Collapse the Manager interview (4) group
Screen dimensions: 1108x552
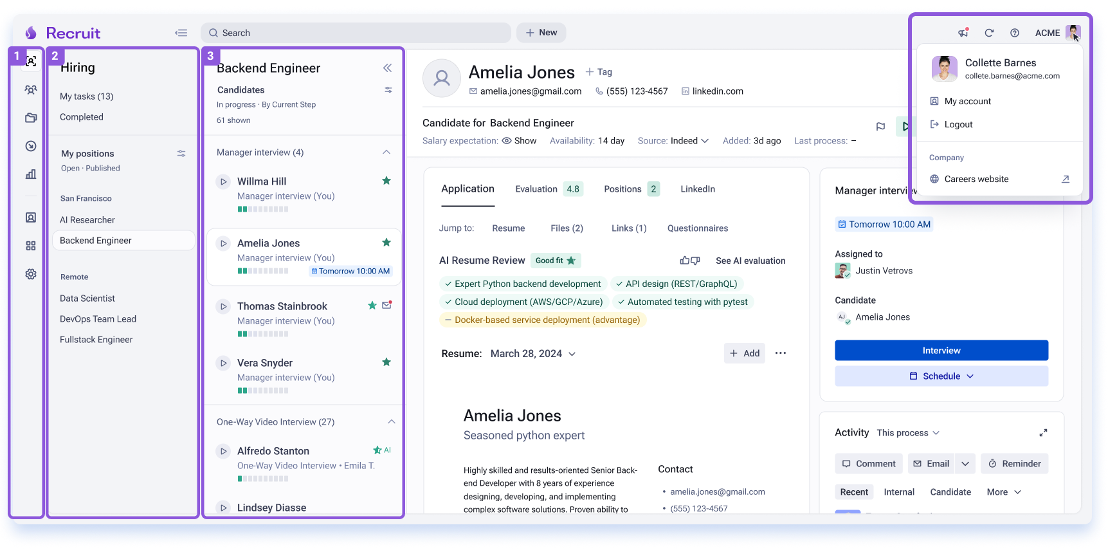[386, 152]
